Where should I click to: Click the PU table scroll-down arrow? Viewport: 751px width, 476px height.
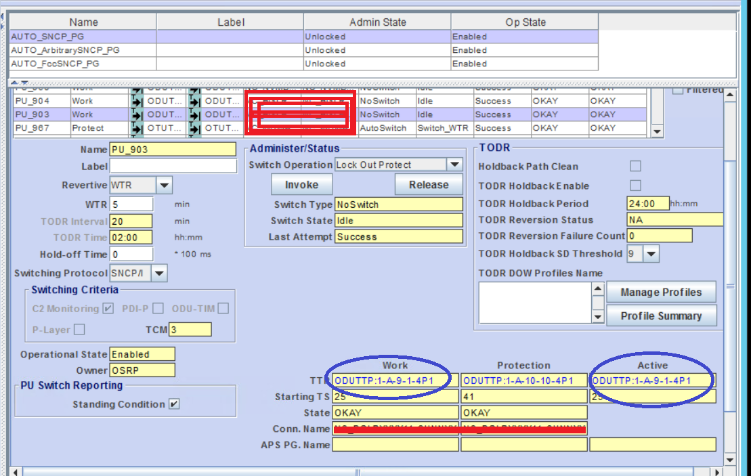[657, 131]
